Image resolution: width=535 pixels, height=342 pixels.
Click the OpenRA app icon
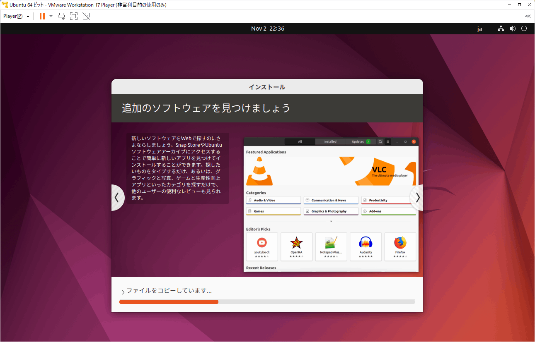[x=296, y=242]
